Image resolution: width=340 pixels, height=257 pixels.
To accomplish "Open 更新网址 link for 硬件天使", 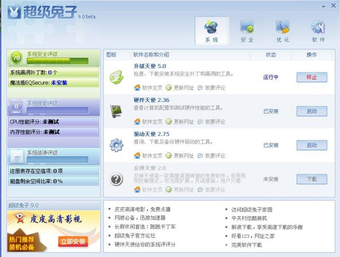I will (184, 122).
